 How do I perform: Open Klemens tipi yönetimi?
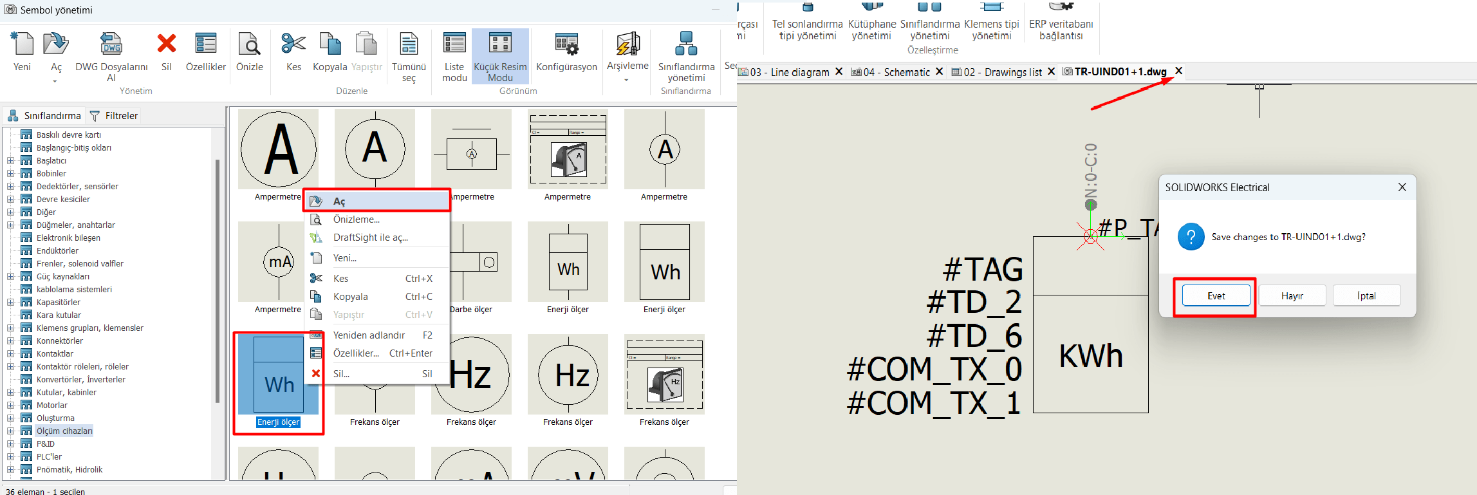click(992, 22)
